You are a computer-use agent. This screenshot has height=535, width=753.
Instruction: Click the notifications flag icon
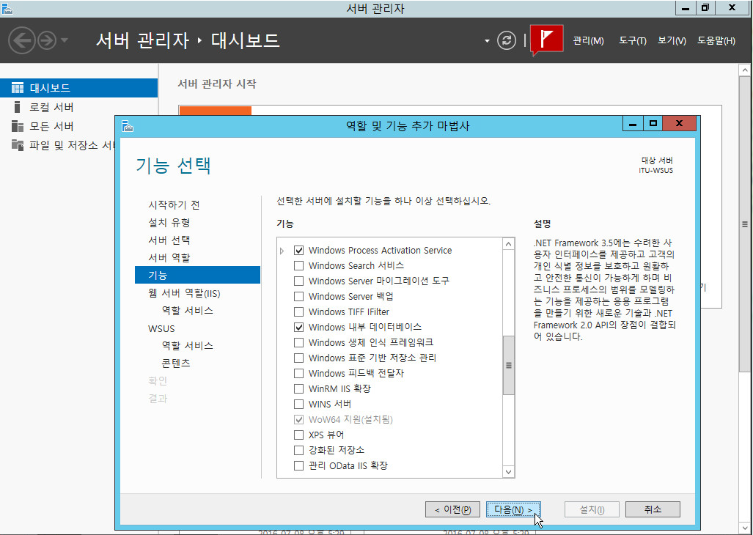pyautogui.click(x=546, y=40)
